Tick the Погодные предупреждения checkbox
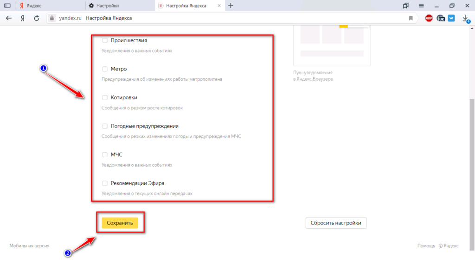Screen dimensions: 475x270 point(105,126)
